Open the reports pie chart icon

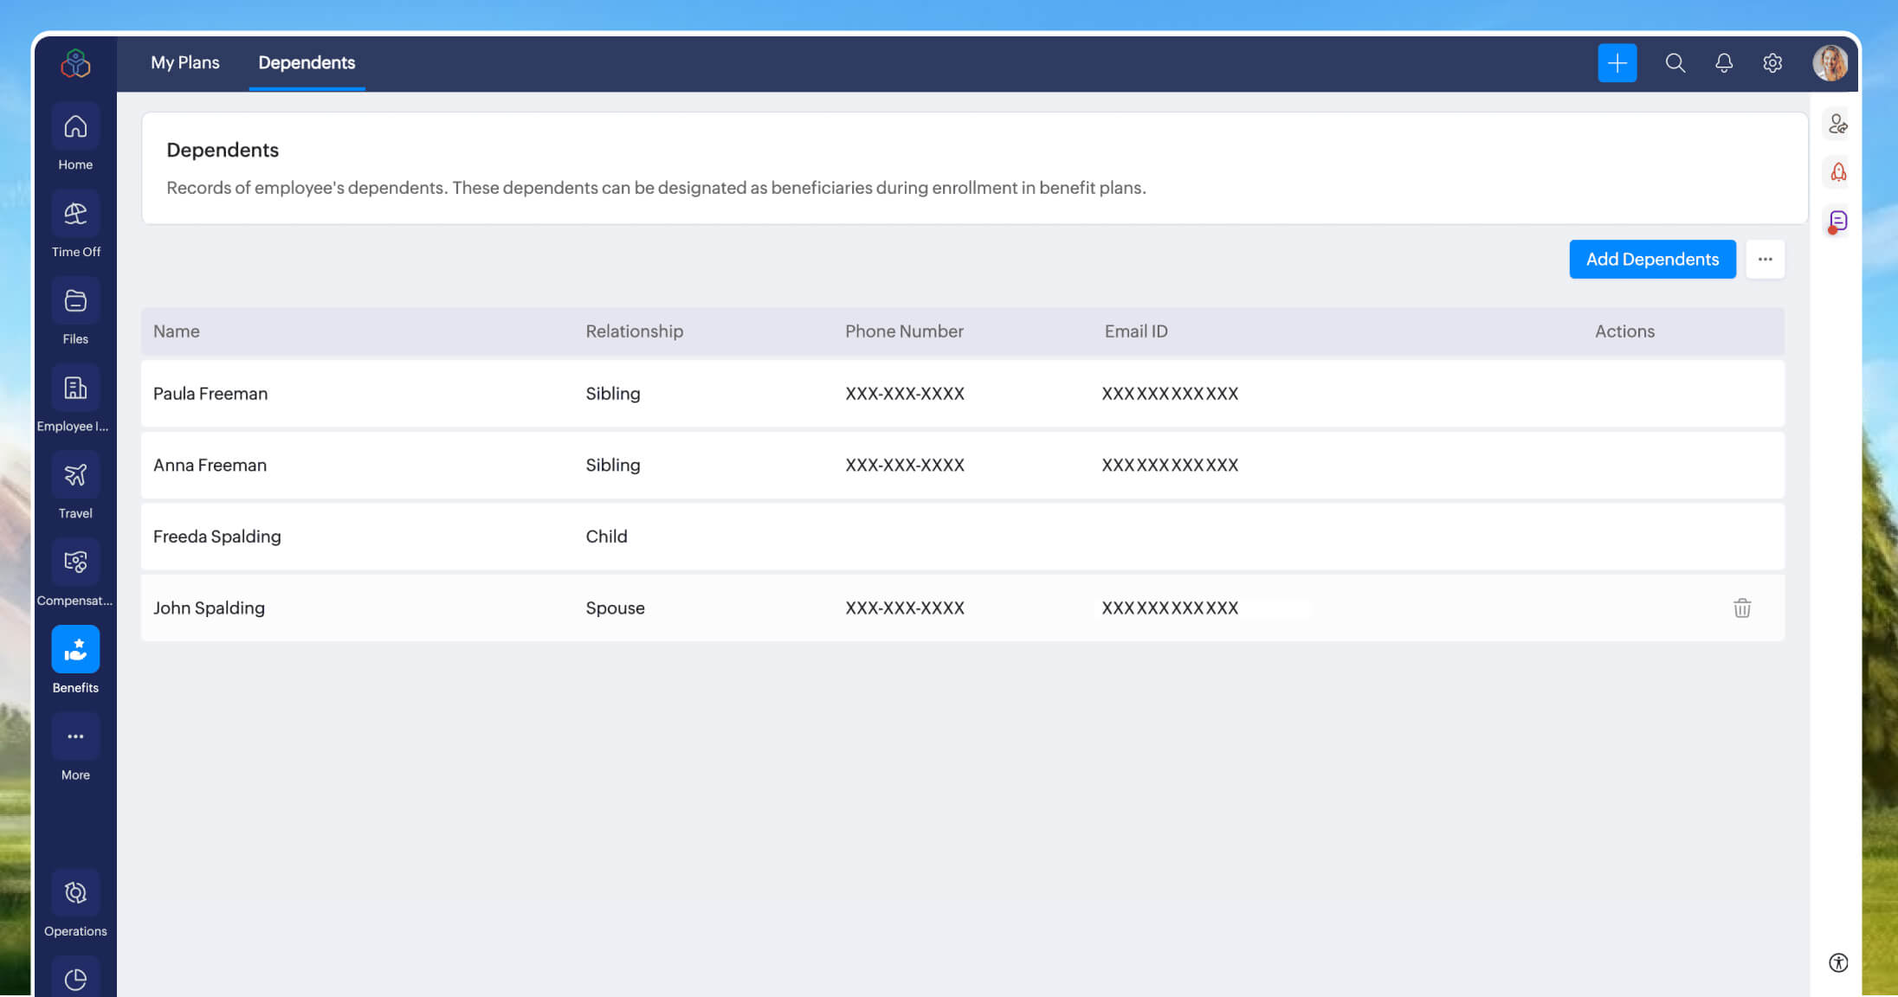pyautogui.click(x=75, y=979)
